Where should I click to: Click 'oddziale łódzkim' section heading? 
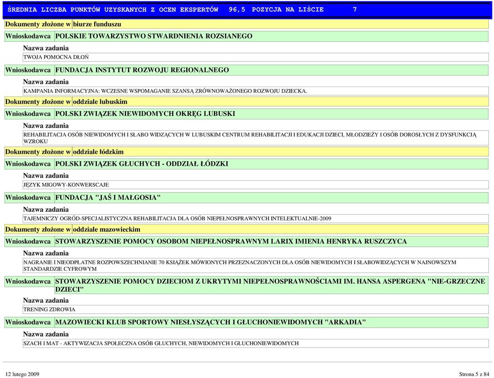98,152
